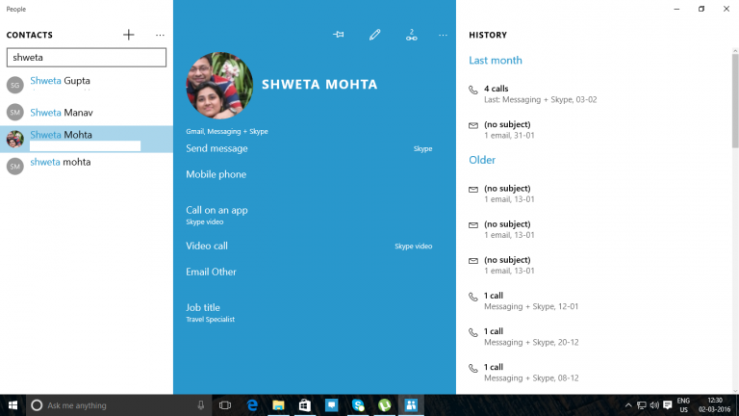This screenshot has width=739, height=416.
Task: Select Shweta Gupta in the contacts list
Action: (x=60, y=82)
